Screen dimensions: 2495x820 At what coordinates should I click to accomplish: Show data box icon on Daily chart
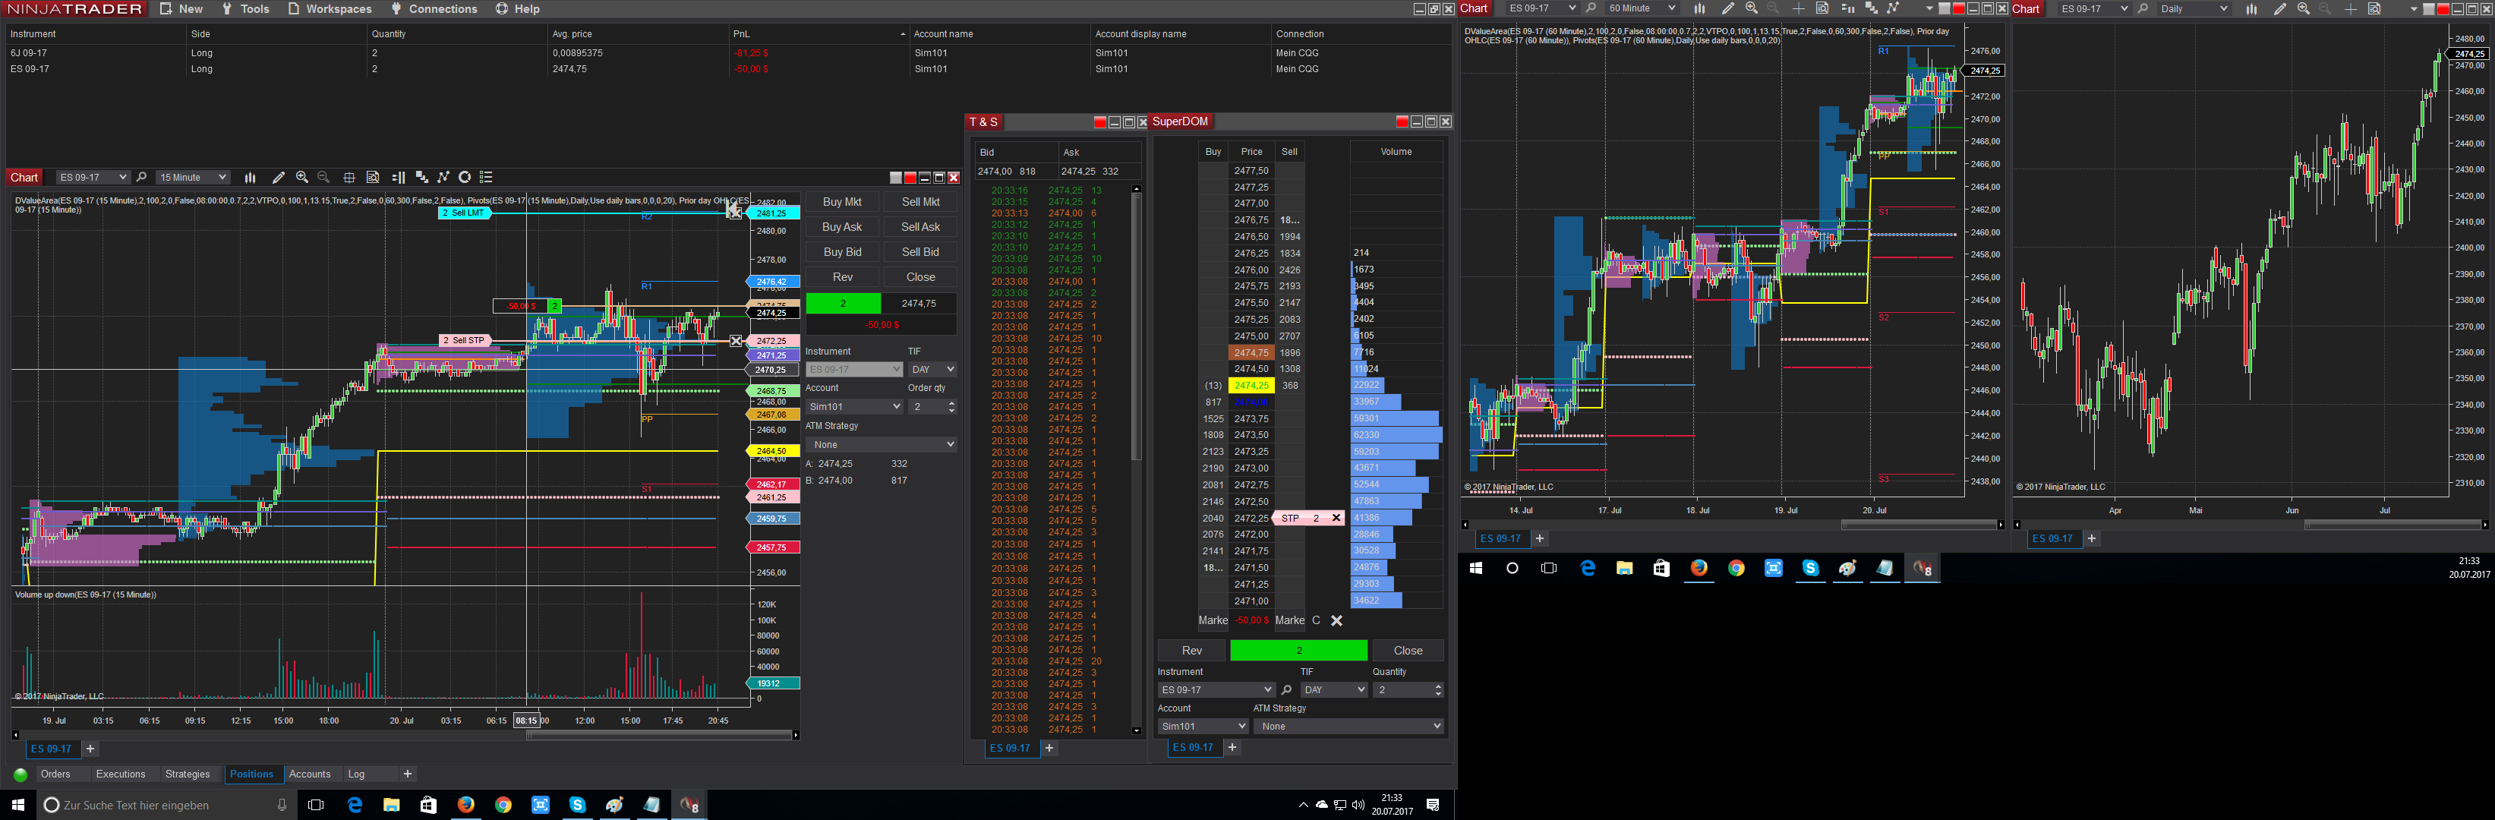pyautogui.click(x=2374, y=8)
